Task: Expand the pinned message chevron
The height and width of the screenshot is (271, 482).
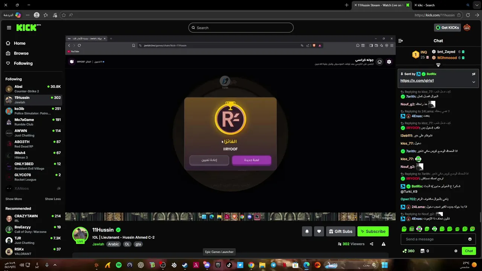Action: coord(474,82)
